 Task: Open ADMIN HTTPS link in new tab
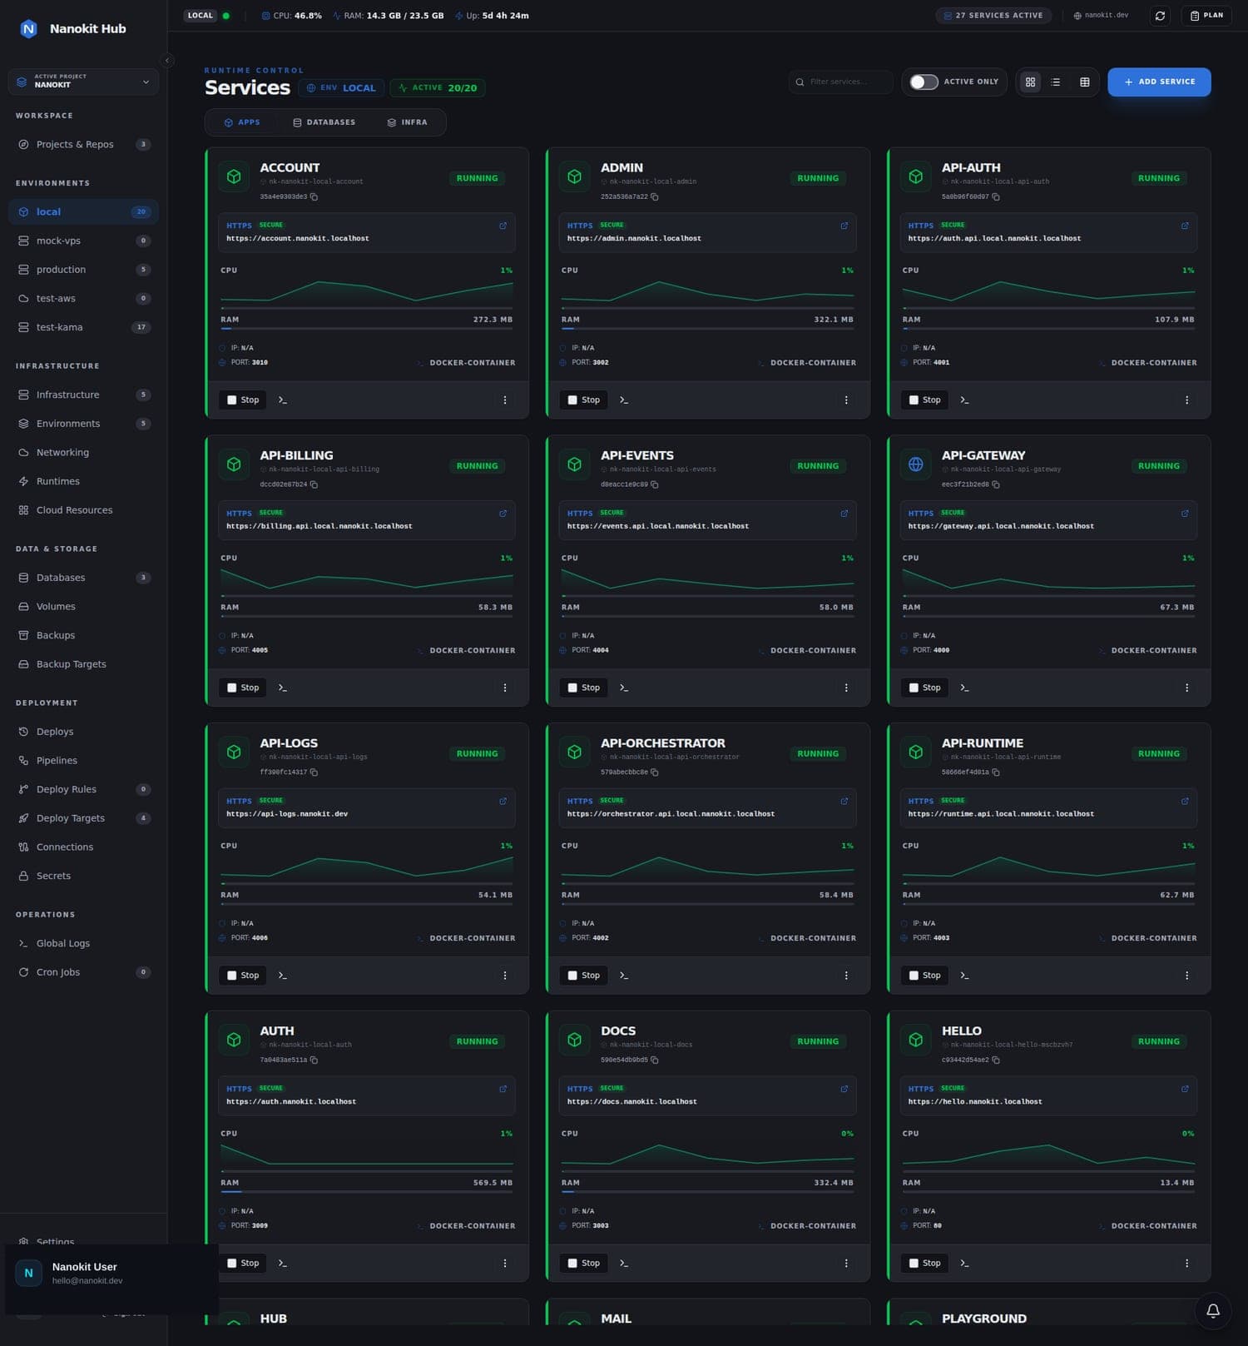(x=844, y=226)
